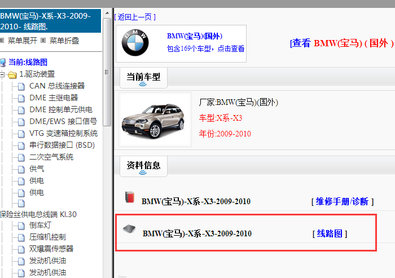Select 保险丝供电总线端 Kl.30 item

(38, 214)
